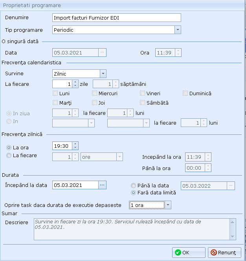Open the Tip programare dropdown

point(178,30)
